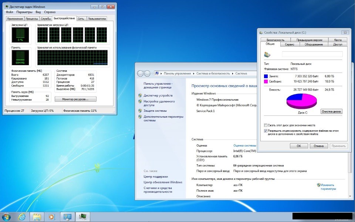Open Дополнительные параметры системы link
Viewport: 355px width, 222px height.
163,118
